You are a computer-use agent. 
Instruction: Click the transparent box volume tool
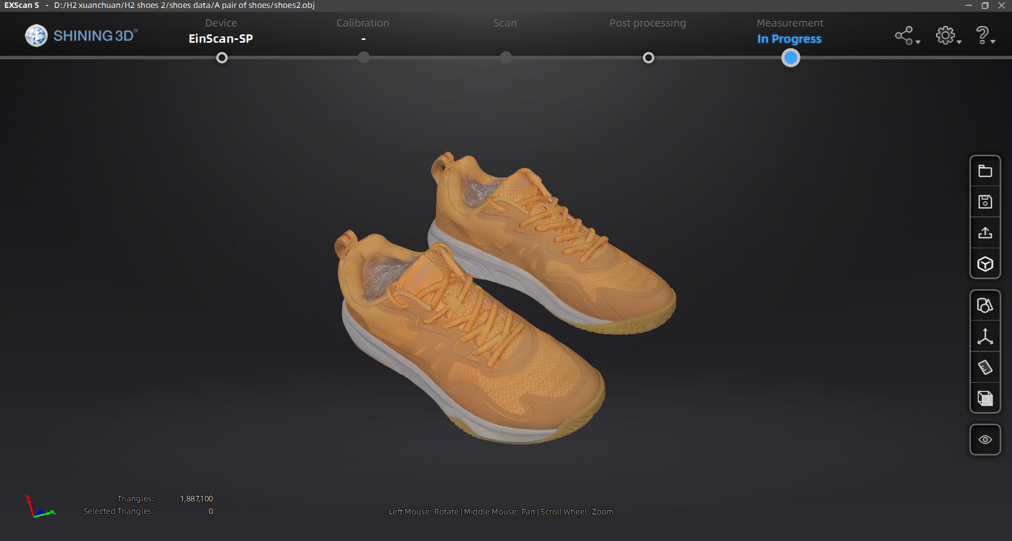(985, 399)
